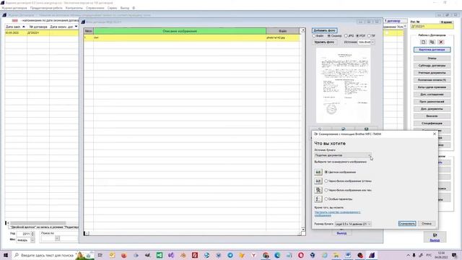The image size is (462, 260).
Task: Open the Контрагенты menu
Action: (74, 8)
